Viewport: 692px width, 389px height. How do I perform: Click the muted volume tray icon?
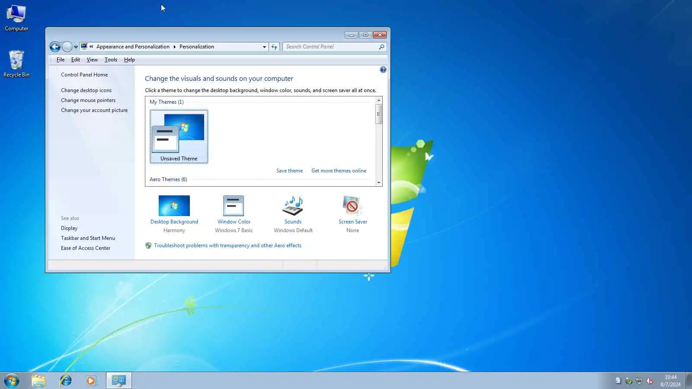click(x=650, y=381)
